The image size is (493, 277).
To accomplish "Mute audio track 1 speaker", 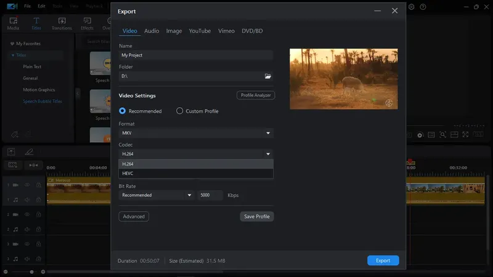I will click(x=27, y=199).
